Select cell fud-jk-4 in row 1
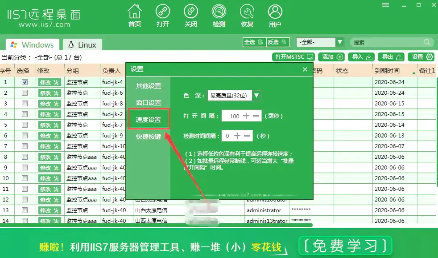The height and width of the screenshot is (258, 438). (112, 82)
